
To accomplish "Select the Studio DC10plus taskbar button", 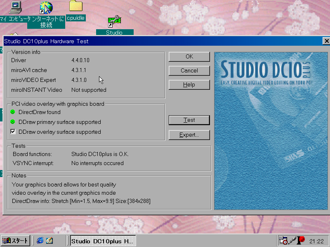I will 103,241.
